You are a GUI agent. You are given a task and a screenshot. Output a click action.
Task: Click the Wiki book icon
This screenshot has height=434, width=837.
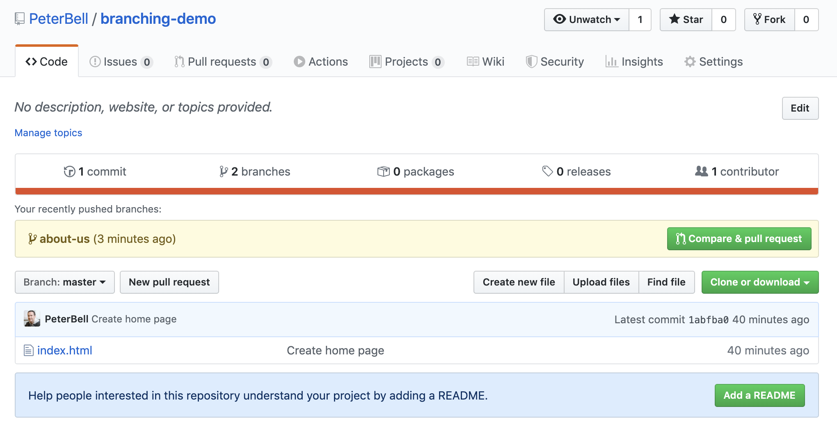tap(473, 62)
